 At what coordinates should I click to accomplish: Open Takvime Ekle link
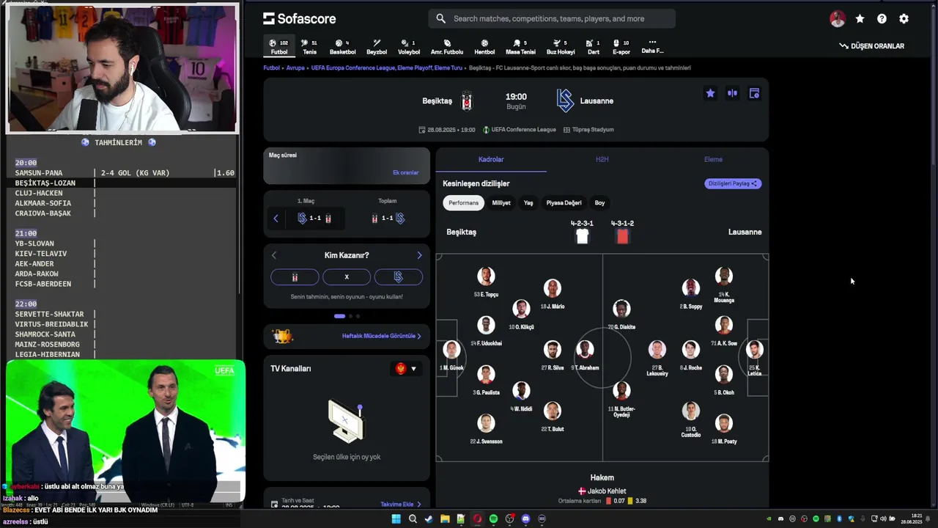(400, 505)
